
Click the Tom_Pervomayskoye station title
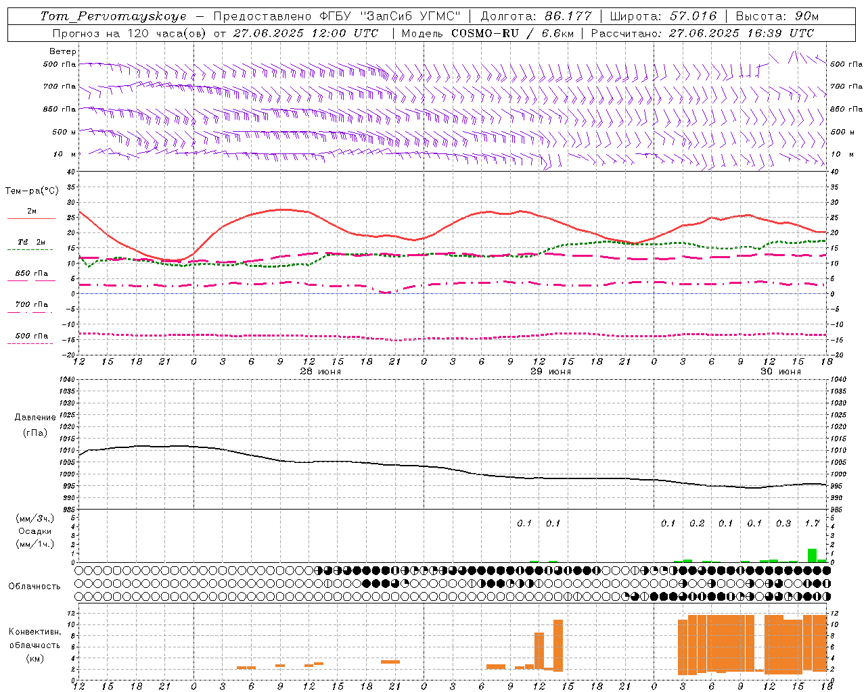click(x=113, y=16)
